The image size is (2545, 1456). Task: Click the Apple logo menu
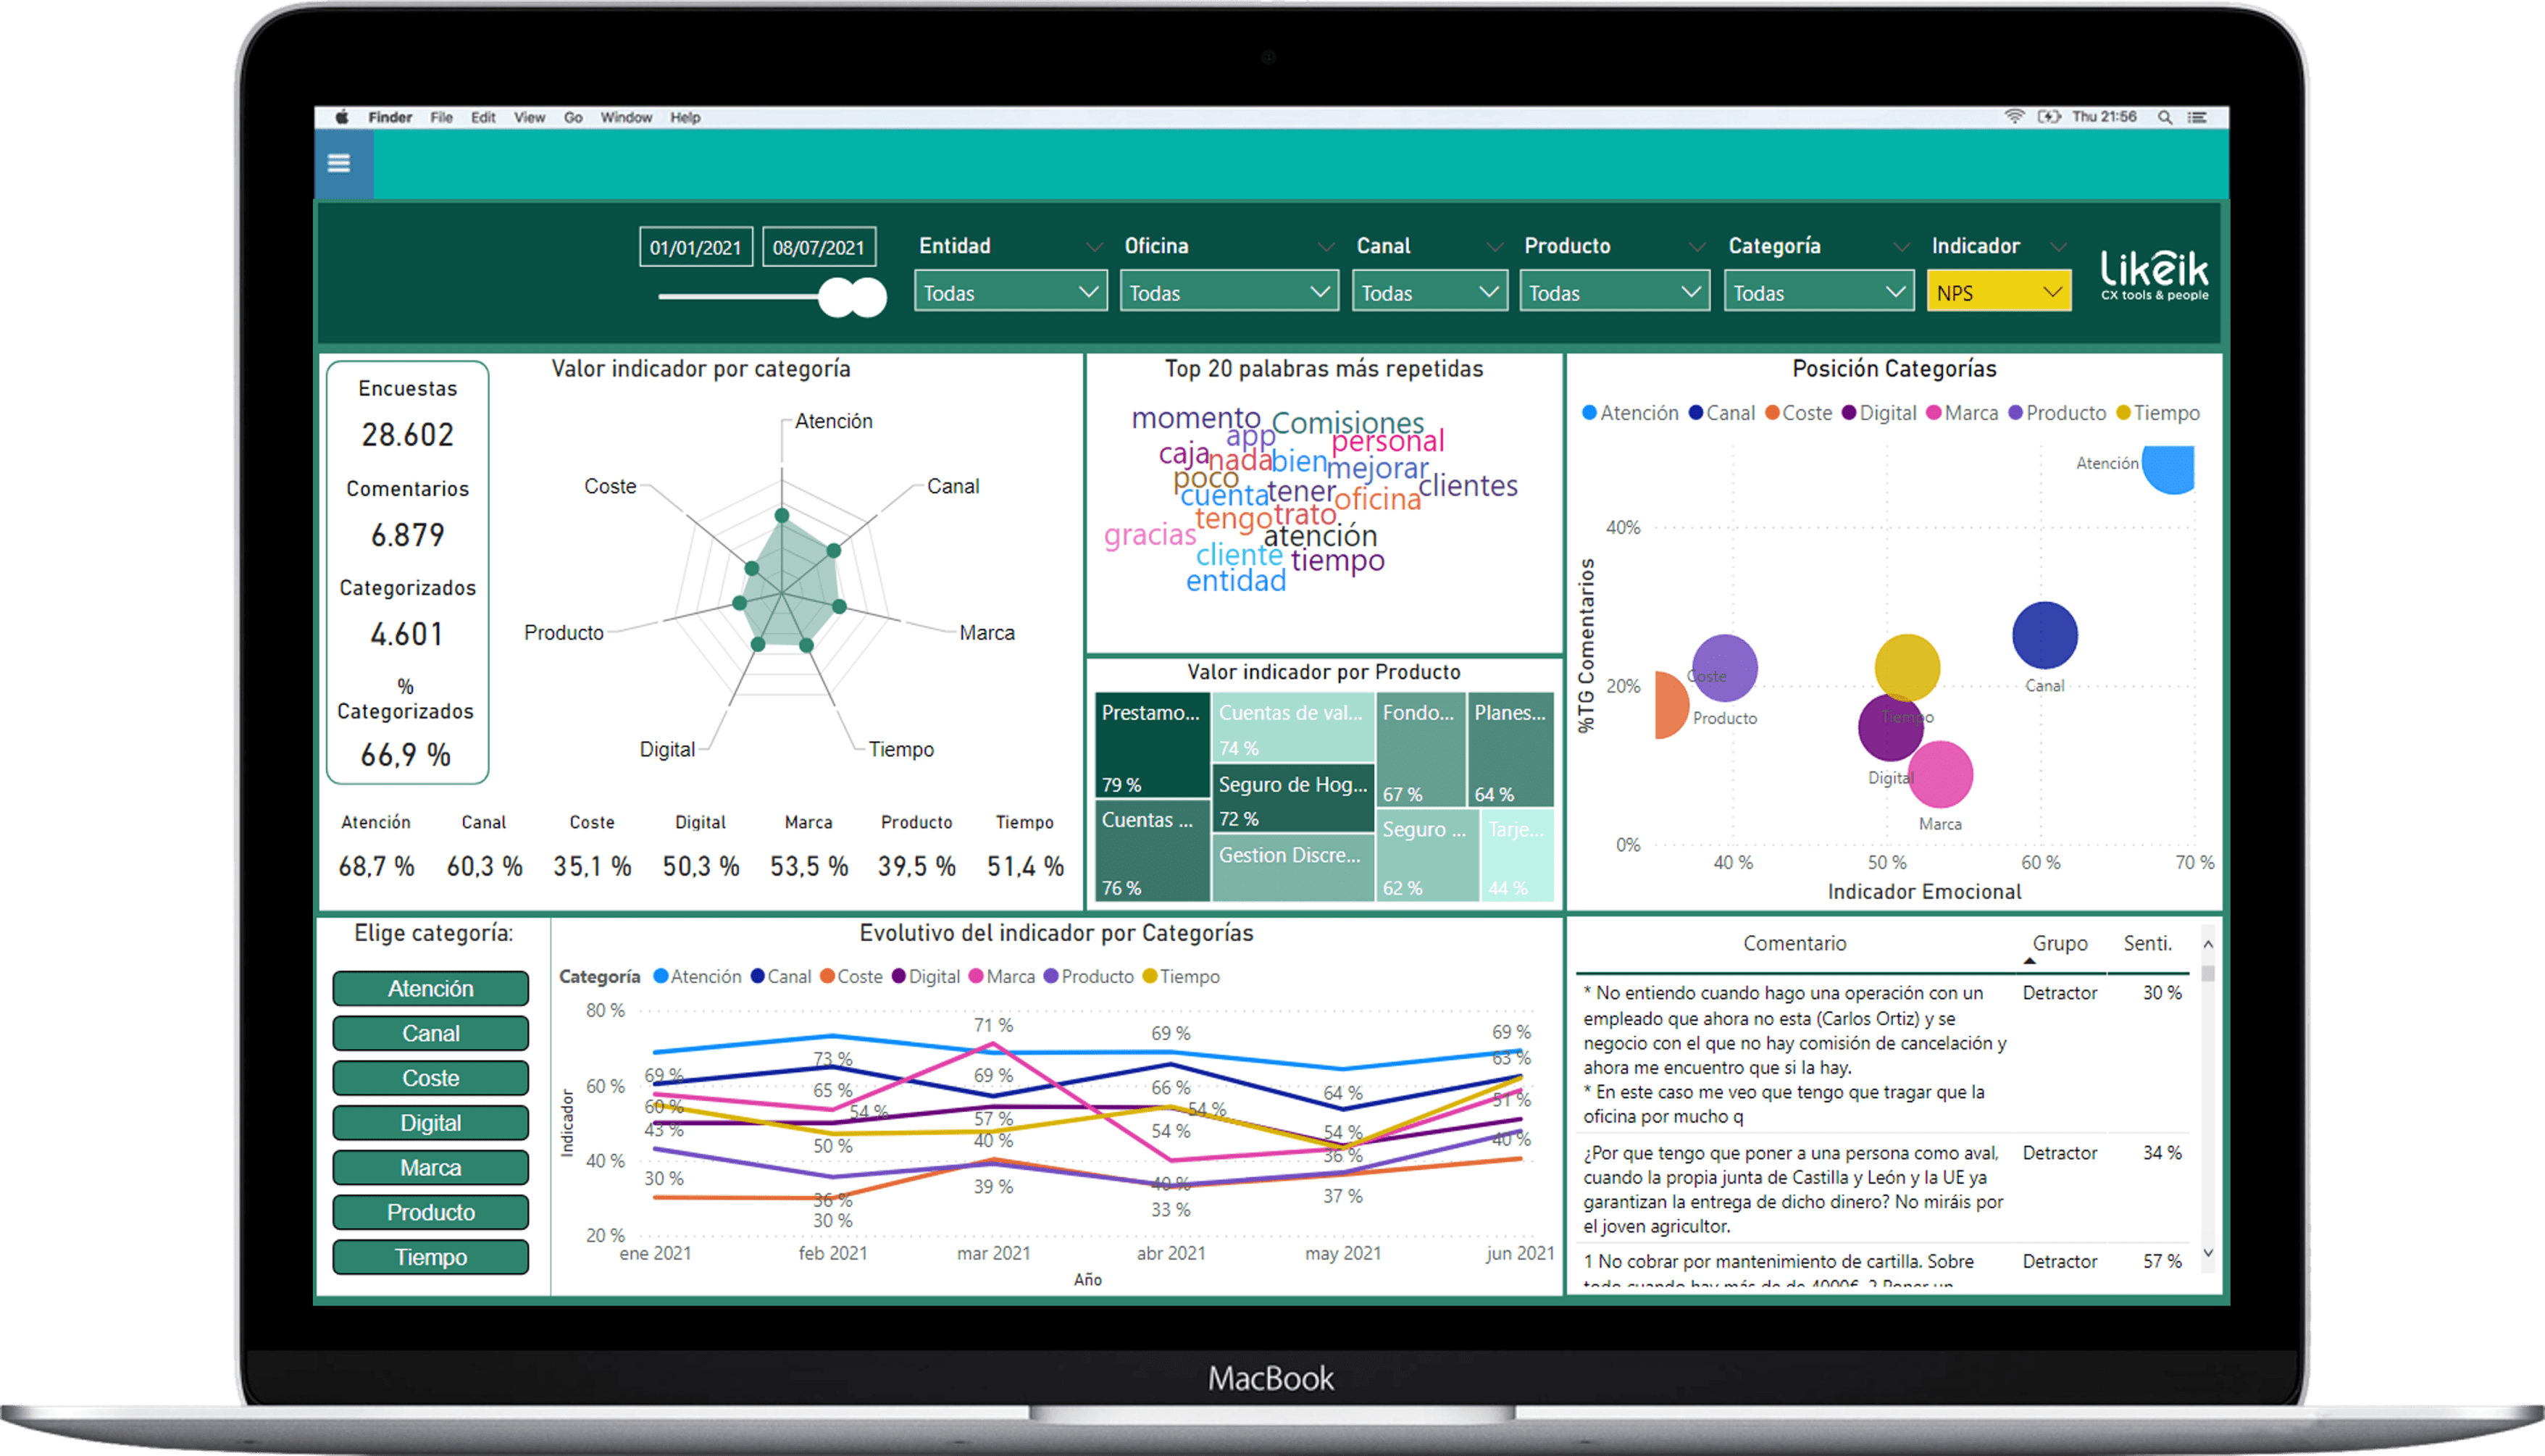(x=342, y=117)
